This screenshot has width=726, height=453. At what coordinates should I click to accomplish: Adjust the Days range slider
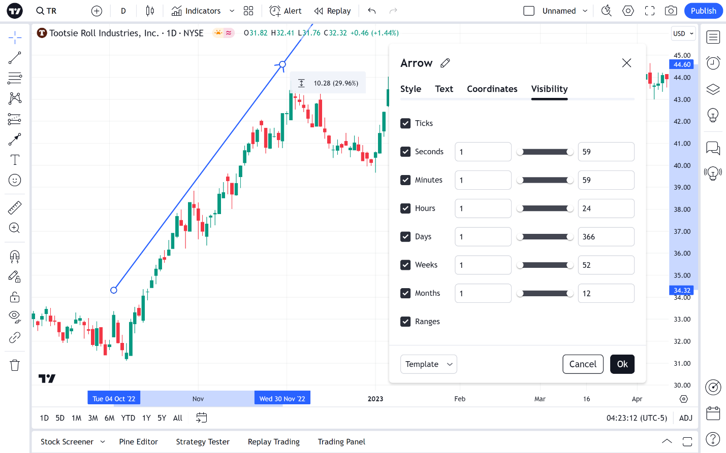tap(545, 237)
